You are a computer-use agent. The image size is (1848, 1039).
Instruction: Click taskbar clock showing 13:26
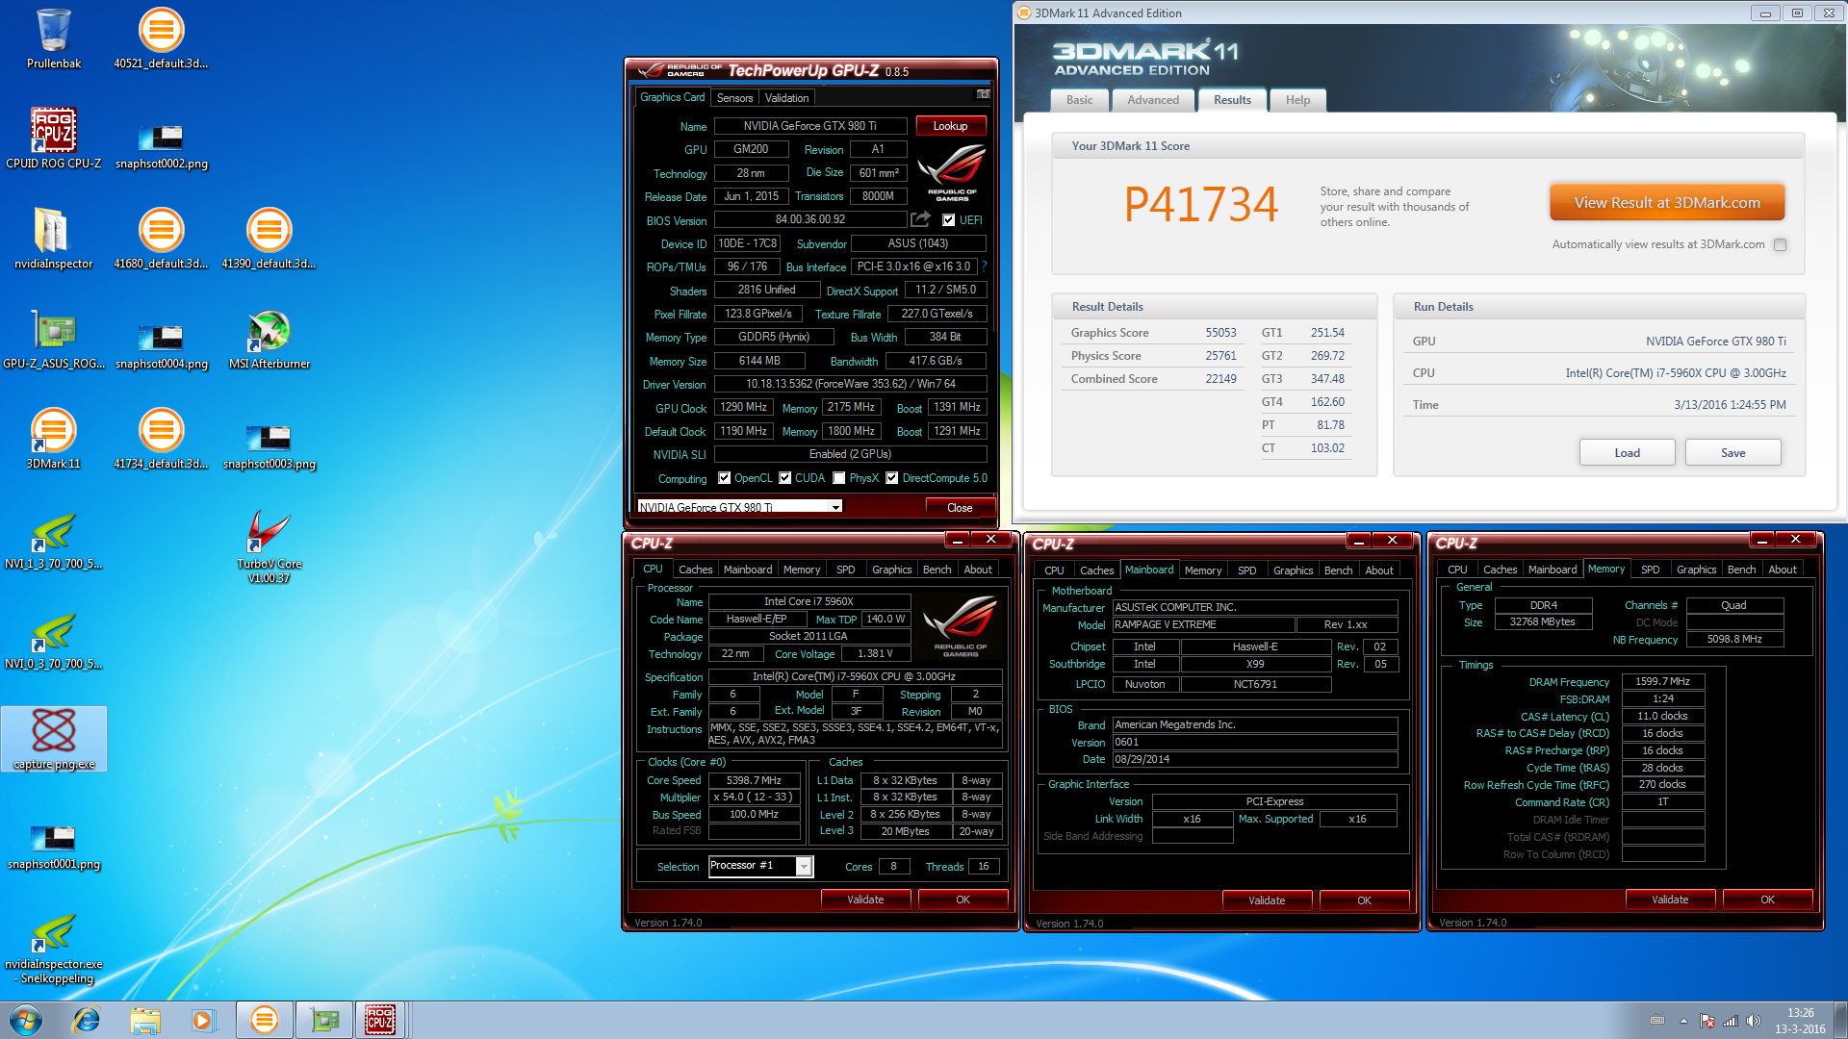coord(1800,1013)
